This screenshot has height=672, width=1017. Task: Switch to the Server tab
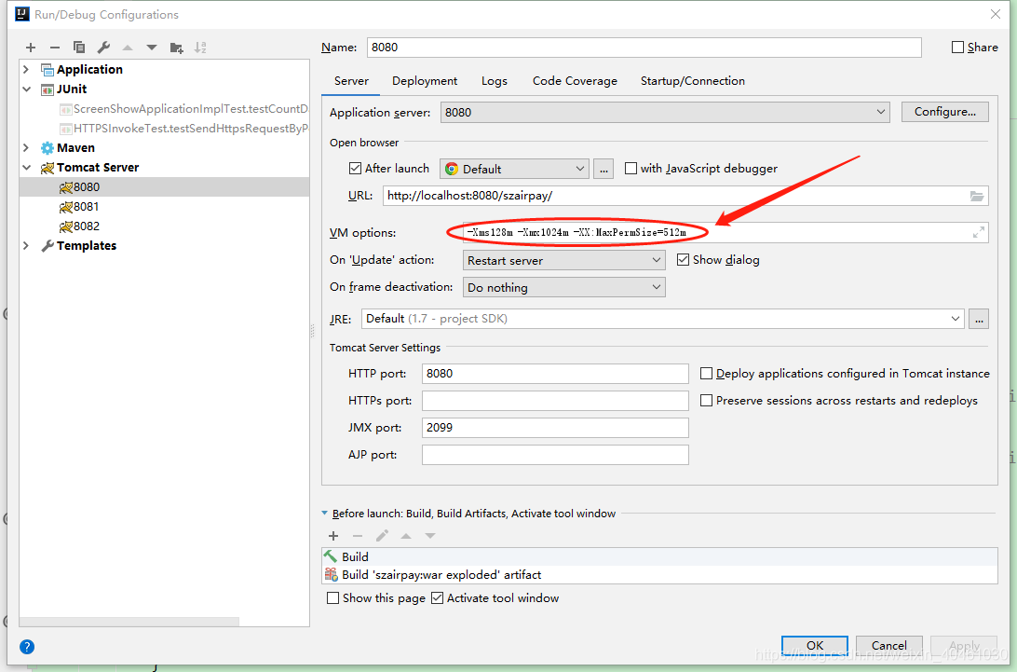[x=351, y=80]
